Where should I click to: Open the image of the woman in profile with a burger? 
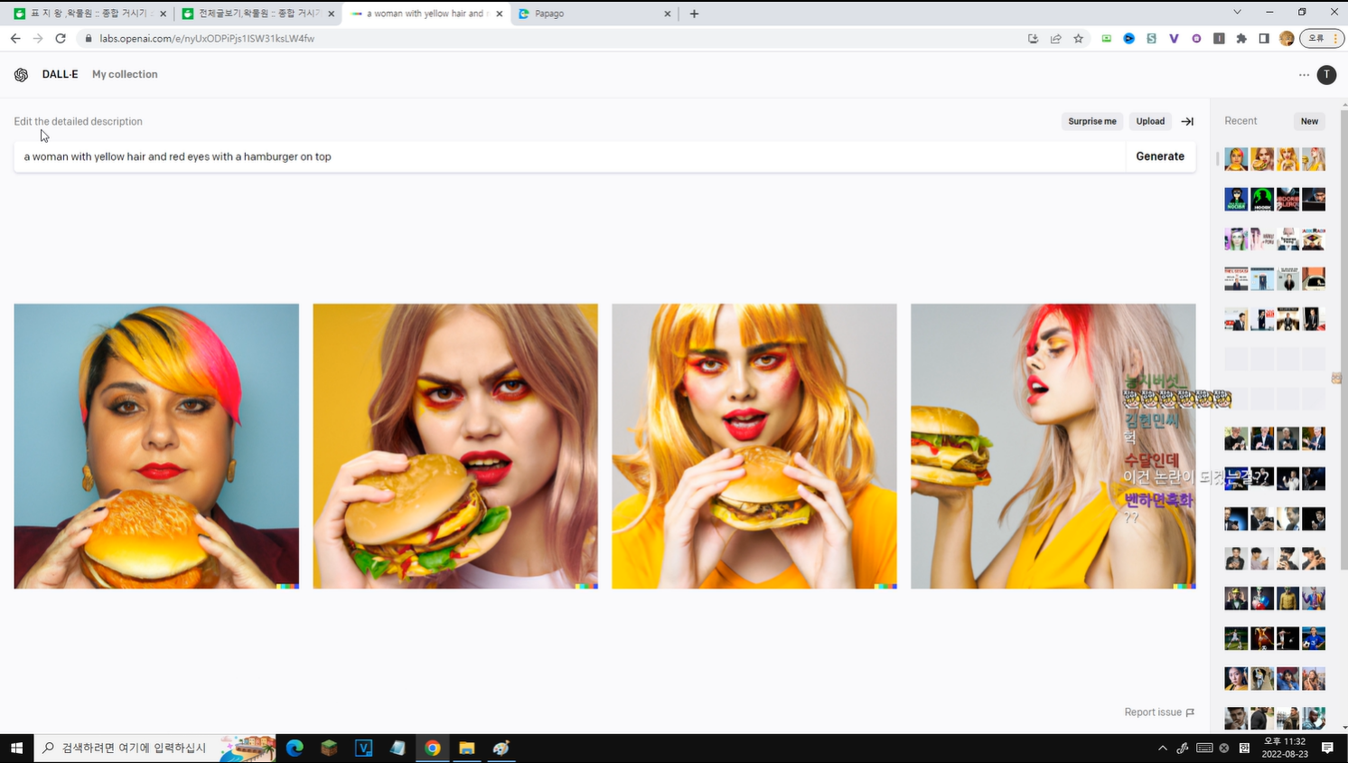1053,447
